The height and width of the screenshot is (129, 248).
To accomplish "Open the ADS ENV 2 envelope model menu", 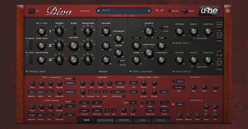I will (181, 72).
